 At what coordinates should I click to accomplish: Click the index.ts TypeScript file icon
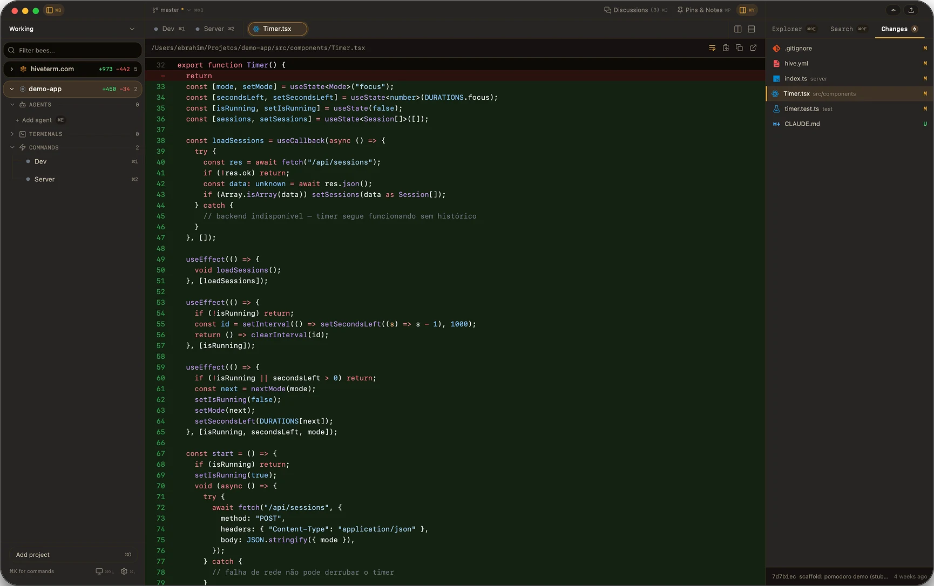(776, 79)
